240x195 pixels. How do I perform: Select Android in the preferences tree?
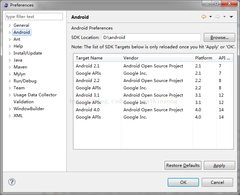(22, 32)
